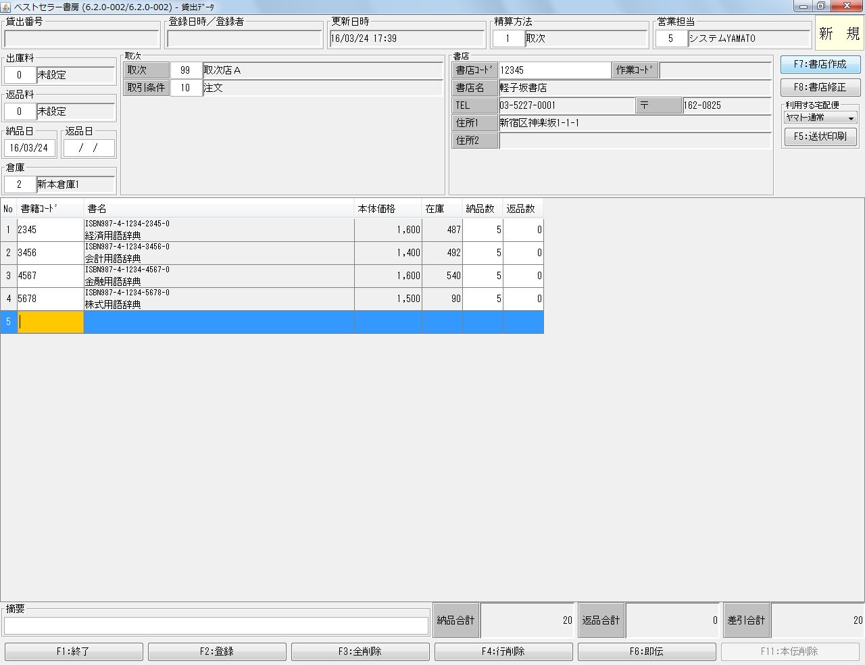865x665 pixels.
Task: Click F4:行削除 delete row button
Action: [503, 651]
